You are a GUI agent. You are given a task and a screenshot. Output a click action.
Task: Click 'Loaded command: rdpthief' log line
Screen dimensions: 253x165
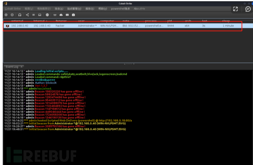37,77
